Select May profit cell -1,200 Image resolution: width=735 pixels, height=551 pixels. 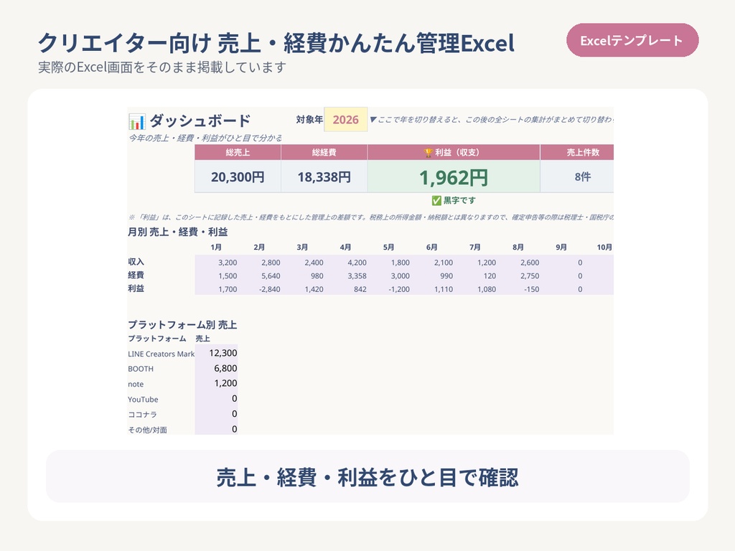pos(399,289)
